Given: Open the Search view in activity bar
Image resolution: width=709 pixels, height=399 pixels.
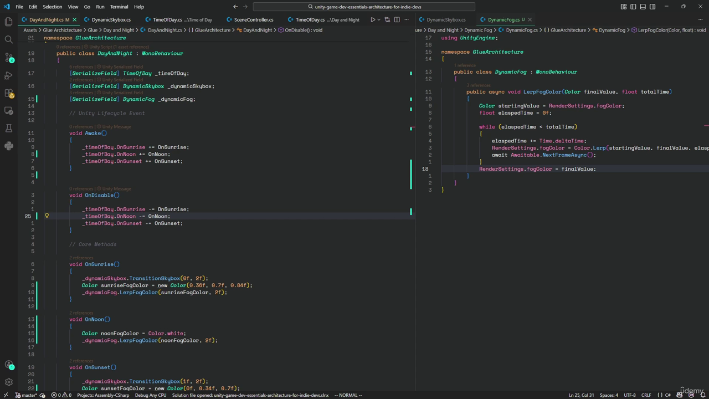Looking at the screenshot, I should [x=8, y=39].
